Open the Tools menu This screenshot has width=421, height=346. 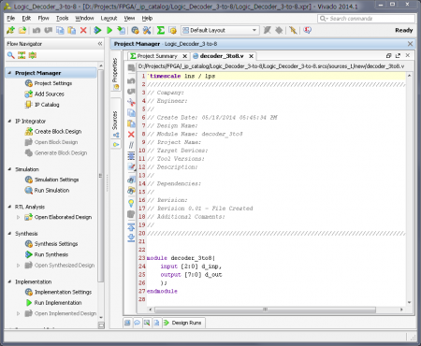click(x=62, y=18)
